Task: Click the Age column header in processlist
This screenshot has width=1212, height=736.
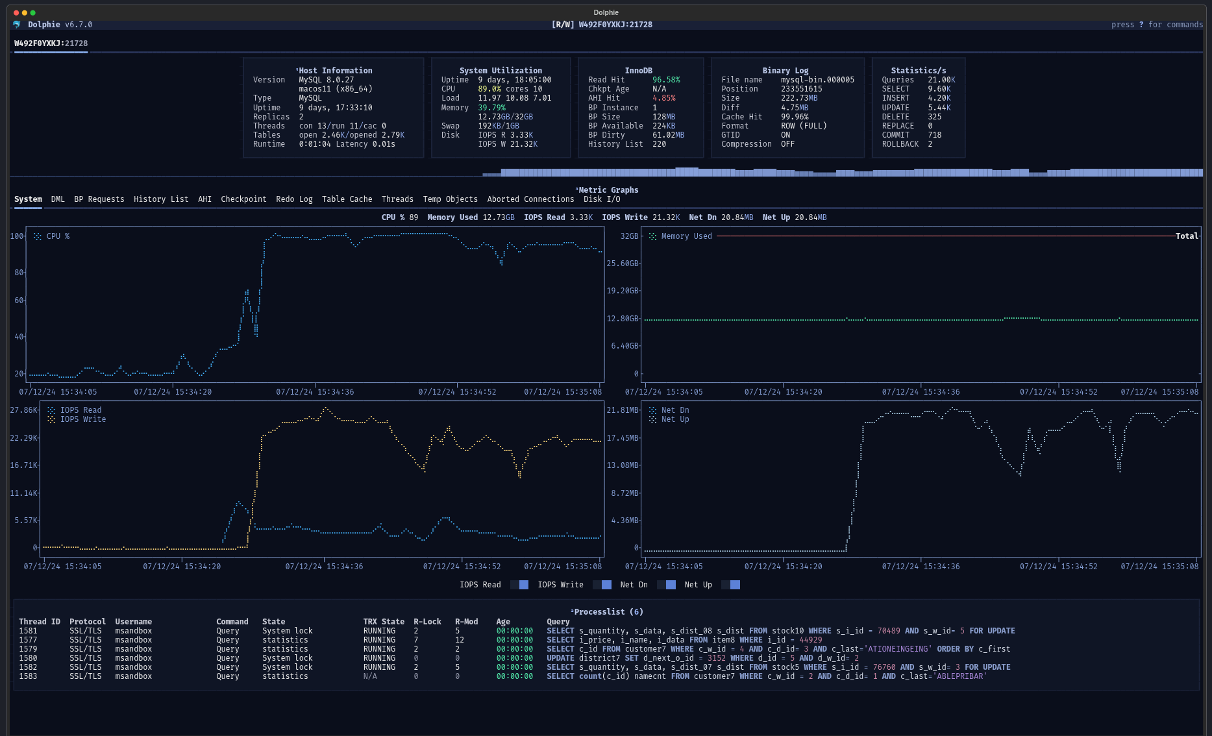Action: 503,622
